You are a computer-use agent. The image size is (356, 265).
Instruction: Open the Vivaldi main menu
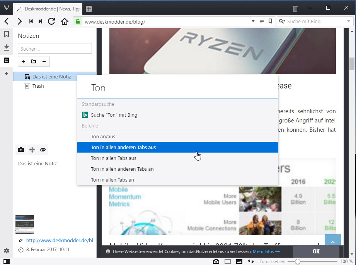tap(6, 8)
